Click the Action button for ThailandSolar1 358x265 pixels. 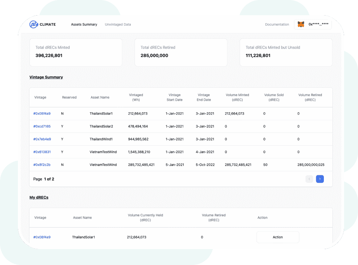(x=278, y=237)
